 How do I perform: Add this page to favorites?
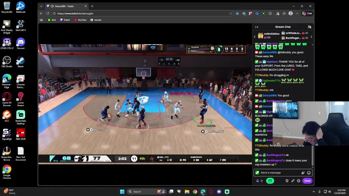[x=231, y=13]
